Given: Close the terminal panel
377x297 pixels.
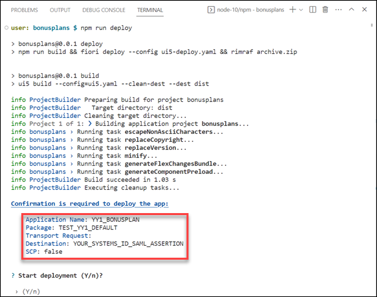Looking at the screenshot, I should pyautogui.click(x=364, y=9).
